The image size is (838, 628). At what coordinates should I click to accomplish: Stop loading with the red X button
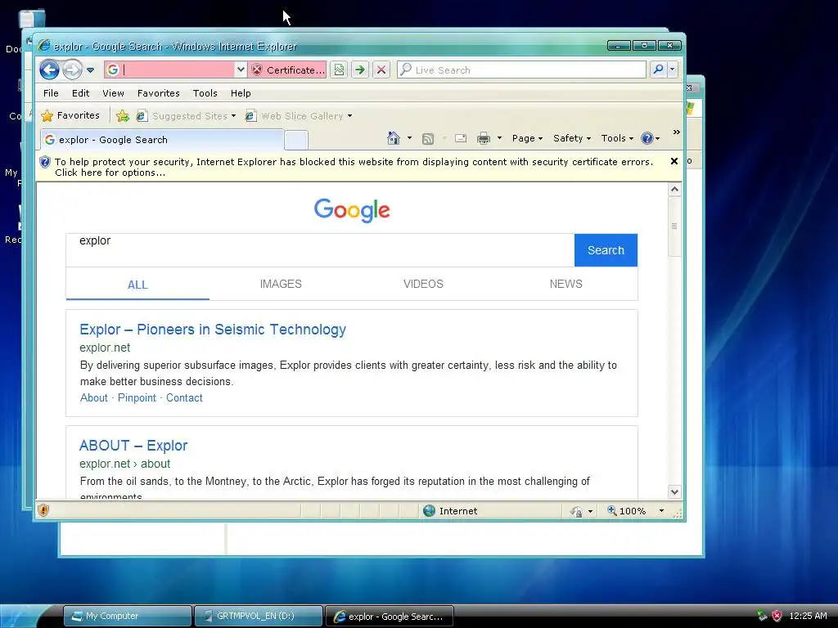point(381,70)
